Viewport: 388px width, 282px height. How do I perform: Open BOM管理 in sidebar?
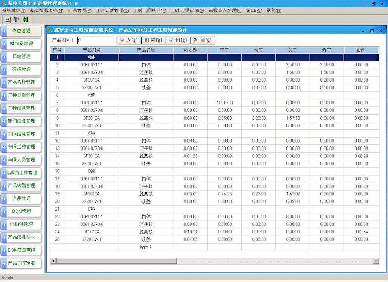(21, 211)
